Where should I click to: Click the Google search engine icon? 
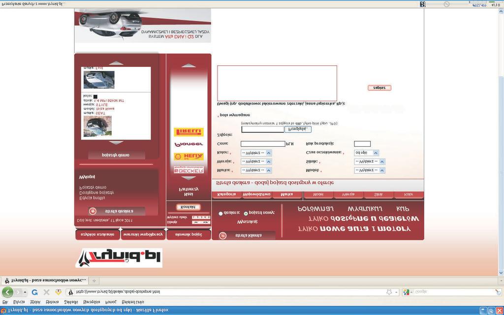(x=406, y=292)
